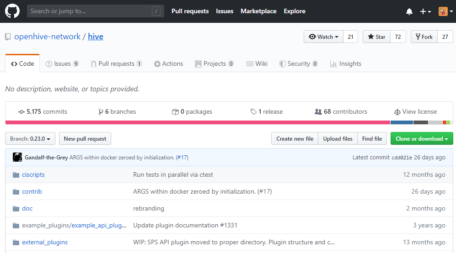Click Create new file

295,138
